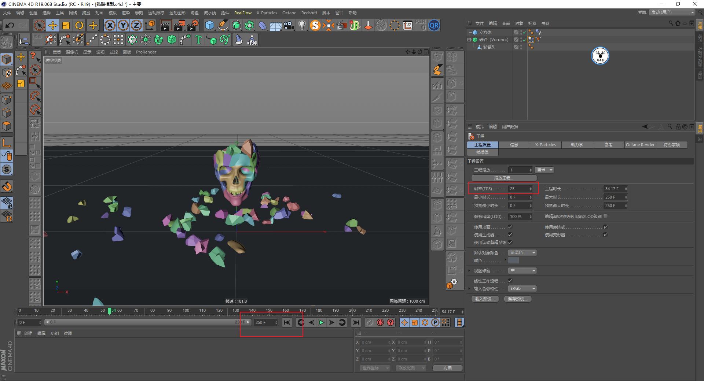704x381 pixels.
Task: Open the Render Settings icon
Action: pyautogui.click(x=193, y=25)
